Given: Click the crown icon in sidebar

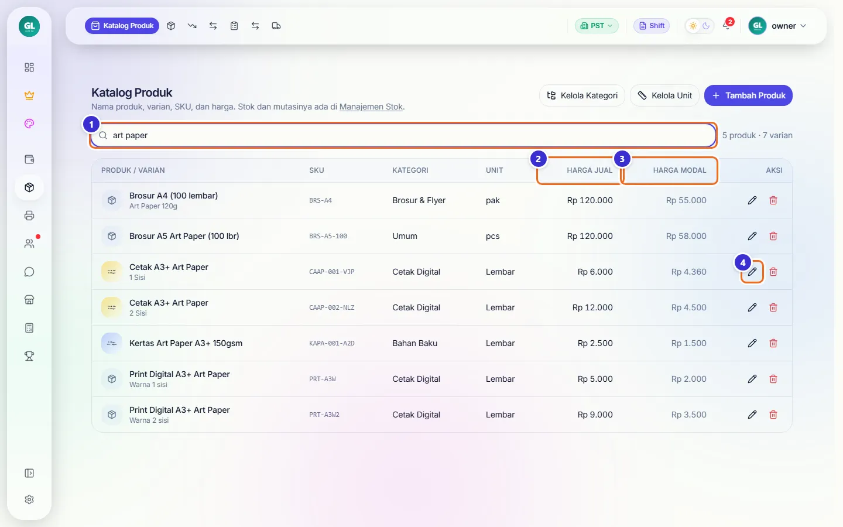Looking at the screenshot, I should [29, 95].
